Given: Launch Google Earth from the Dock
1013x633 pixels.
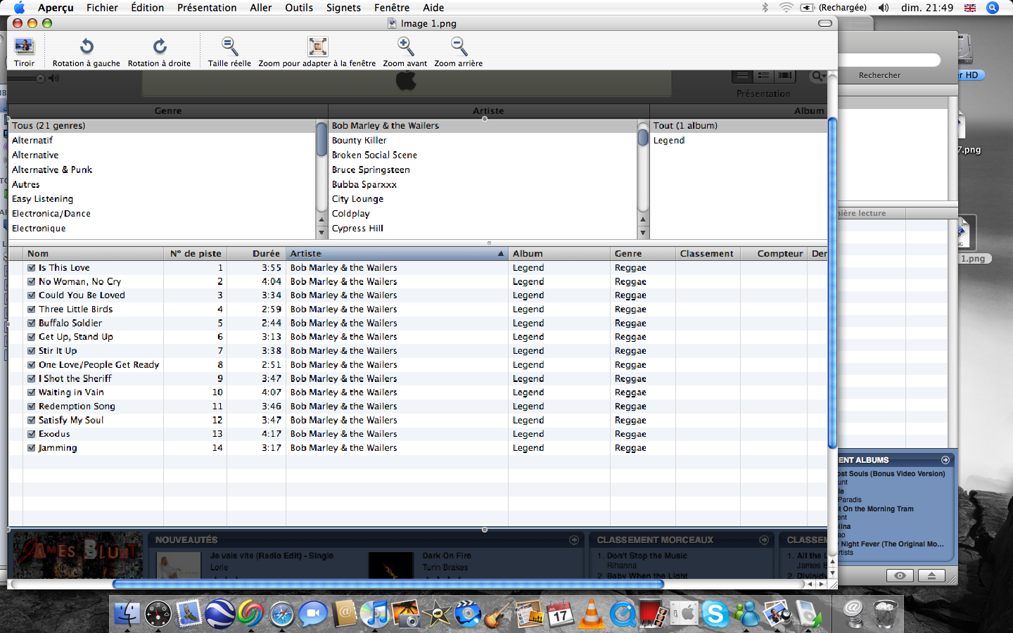Looking at the screenshot, I should coord(219,614).
